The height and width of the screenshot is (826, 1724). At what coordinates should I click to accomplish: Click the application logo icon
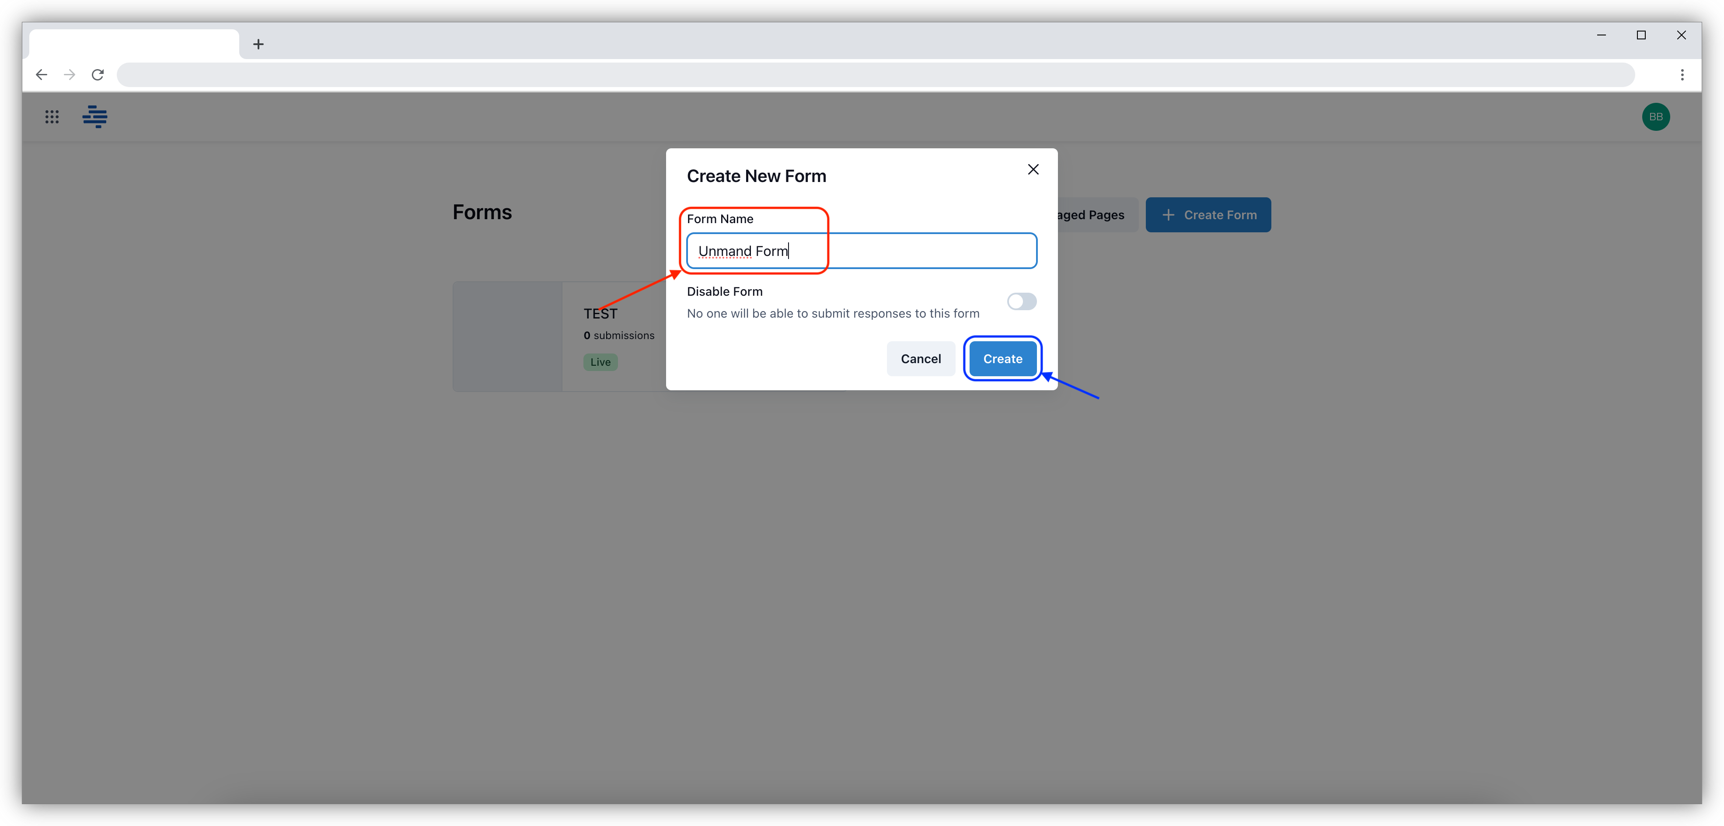click(94, 116)
